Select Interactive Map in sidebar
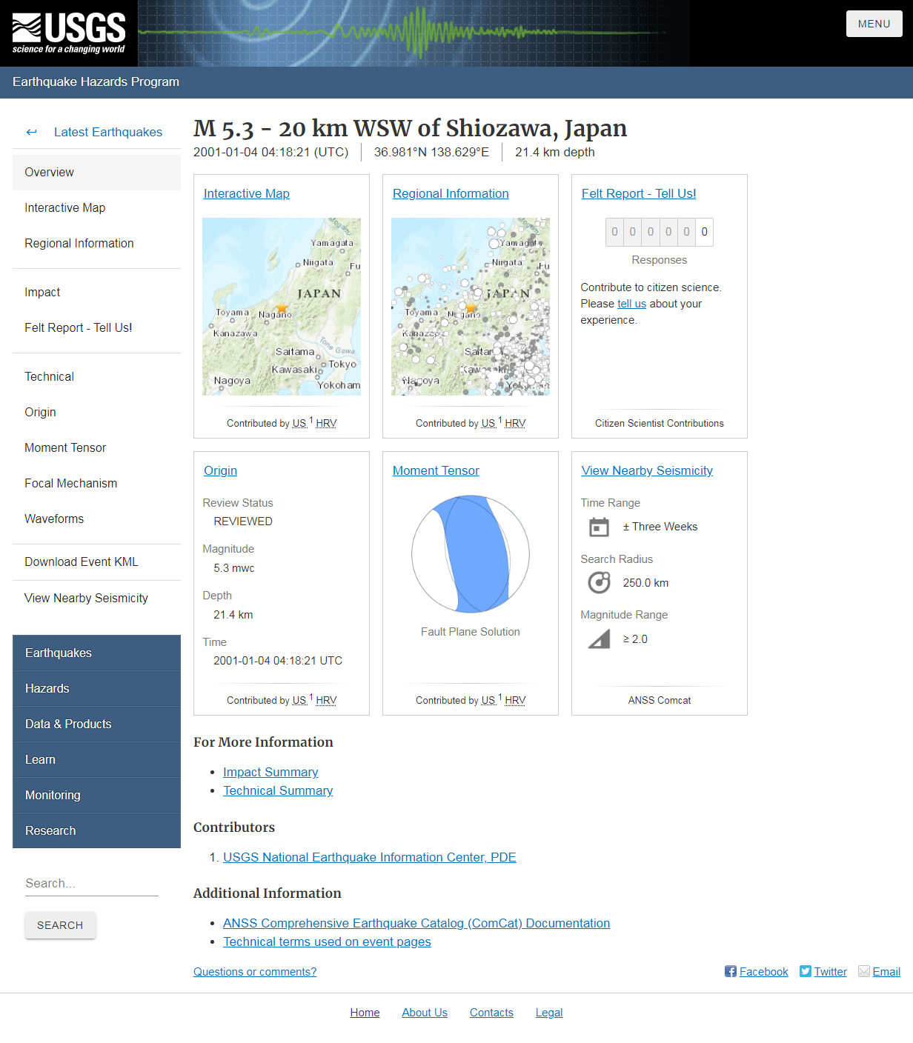This screenshot has height=1043, width=913. [96, 207]
